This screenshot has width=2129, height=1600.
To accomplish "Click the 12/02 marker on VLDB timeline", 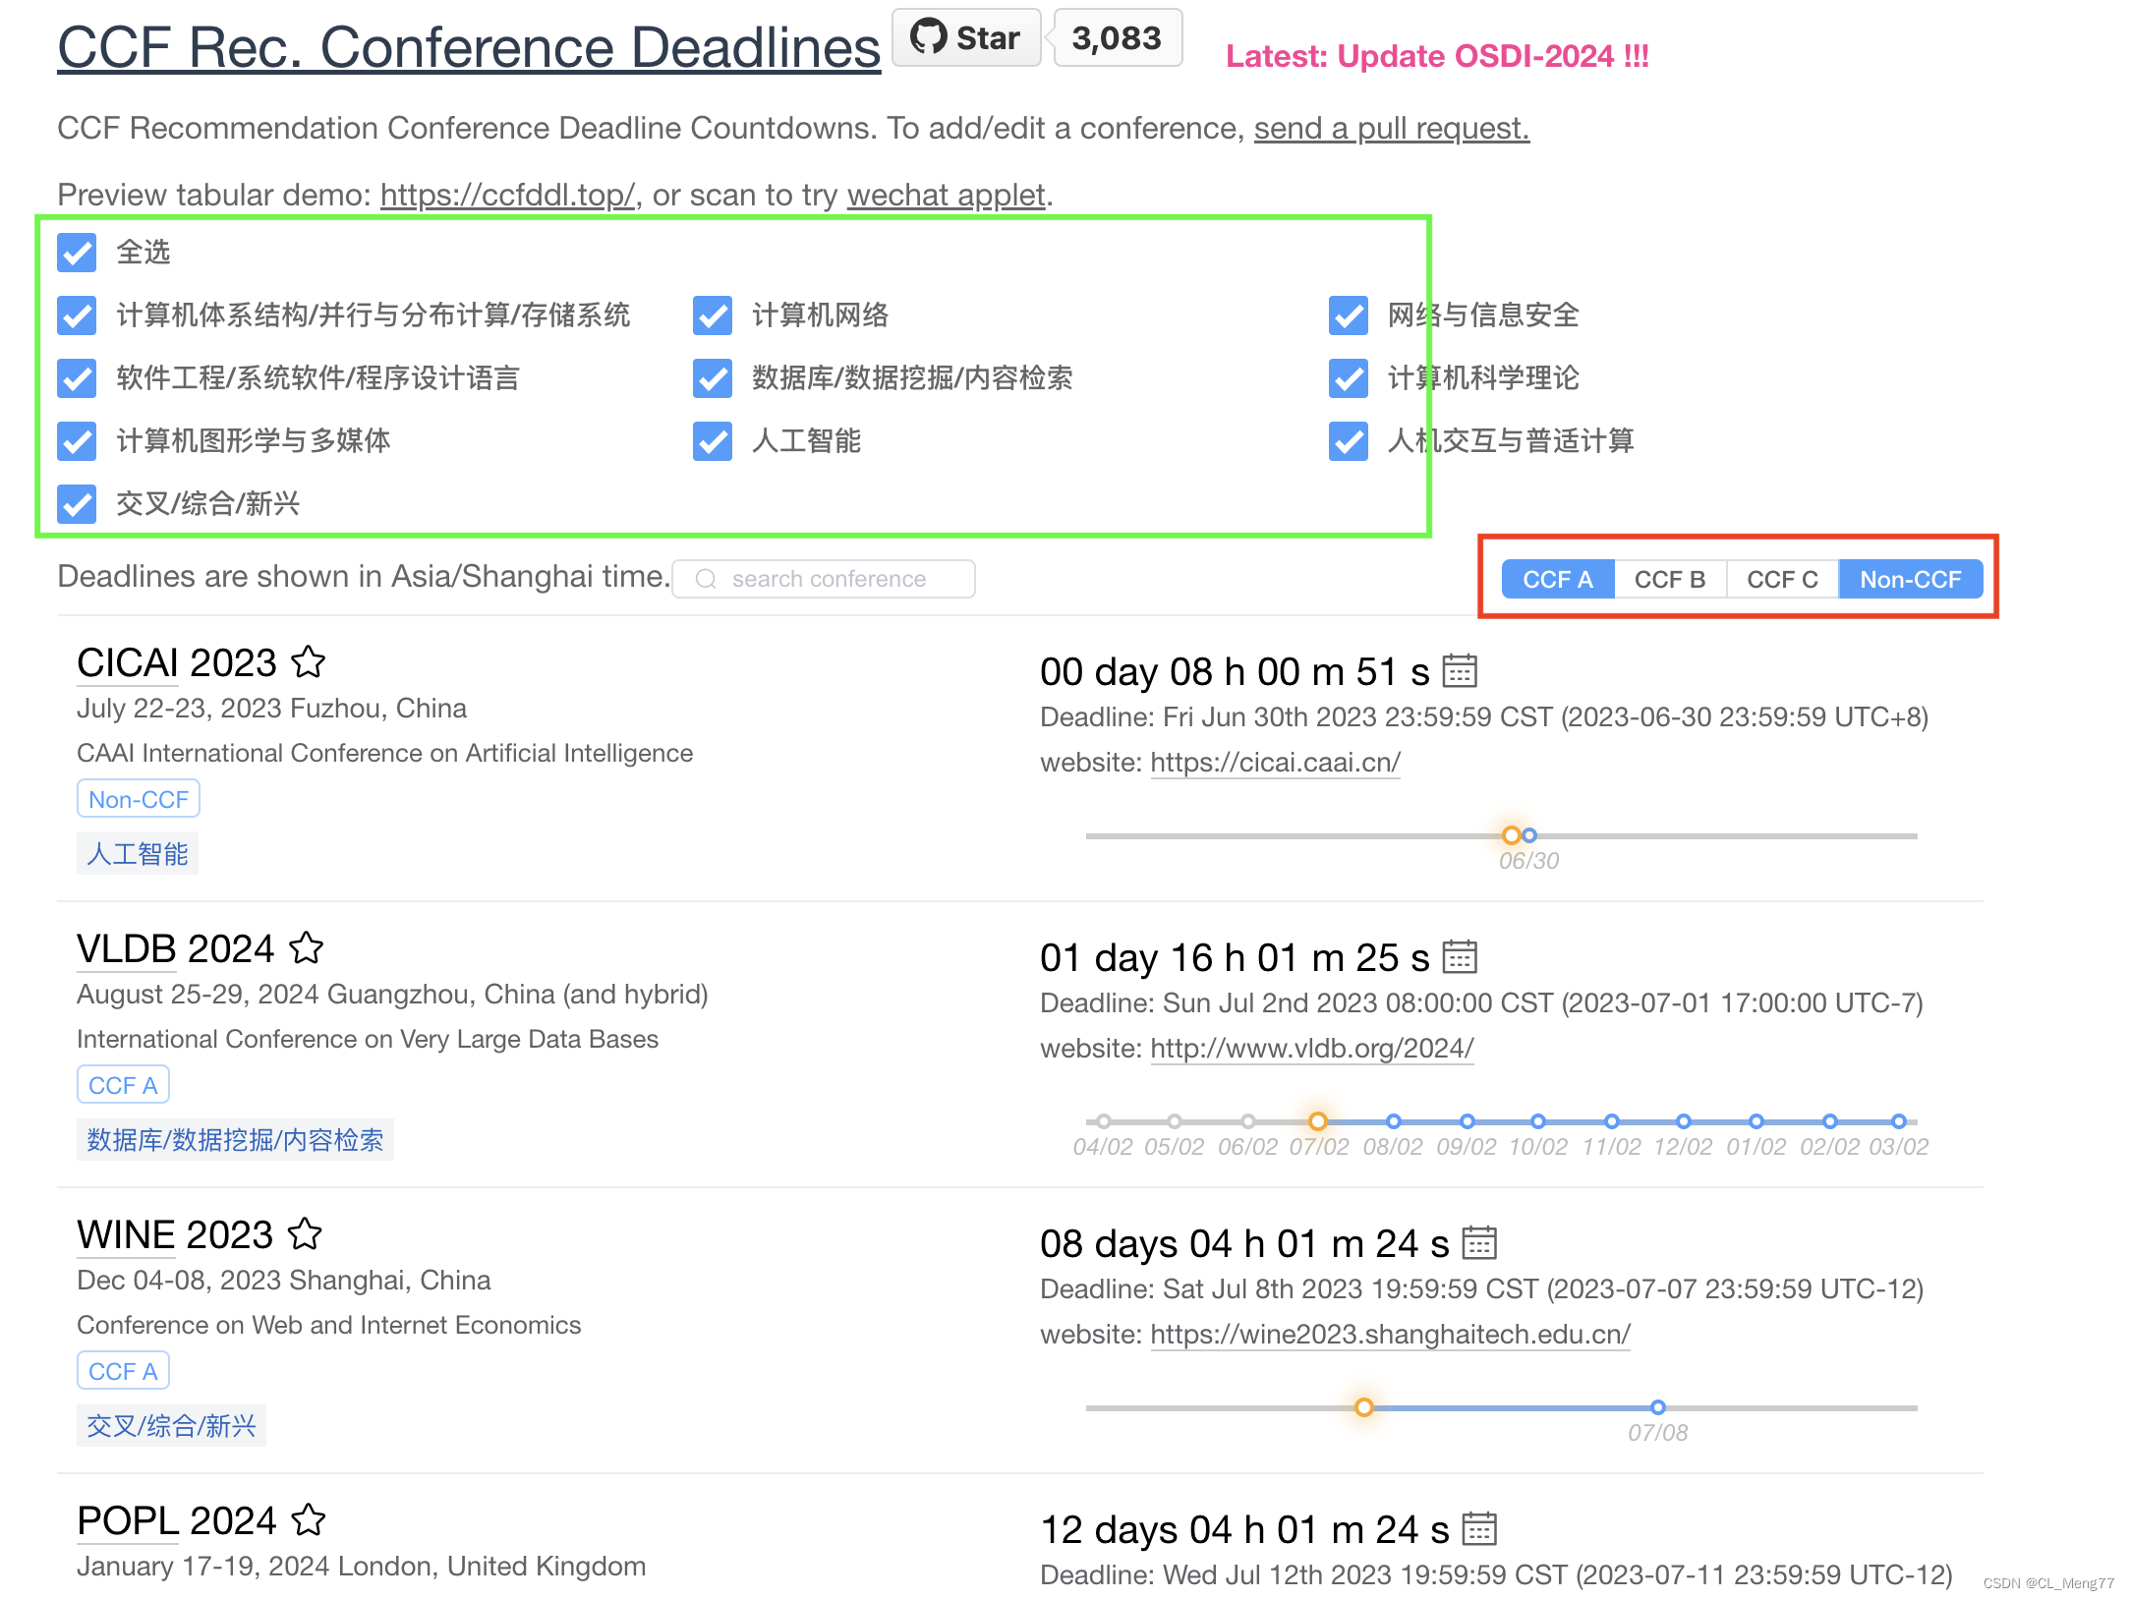I will coord(1684,1121).
